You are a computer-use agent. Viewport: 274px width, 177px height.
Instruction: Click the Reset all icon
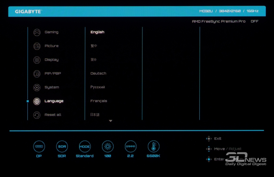[37, 115]
